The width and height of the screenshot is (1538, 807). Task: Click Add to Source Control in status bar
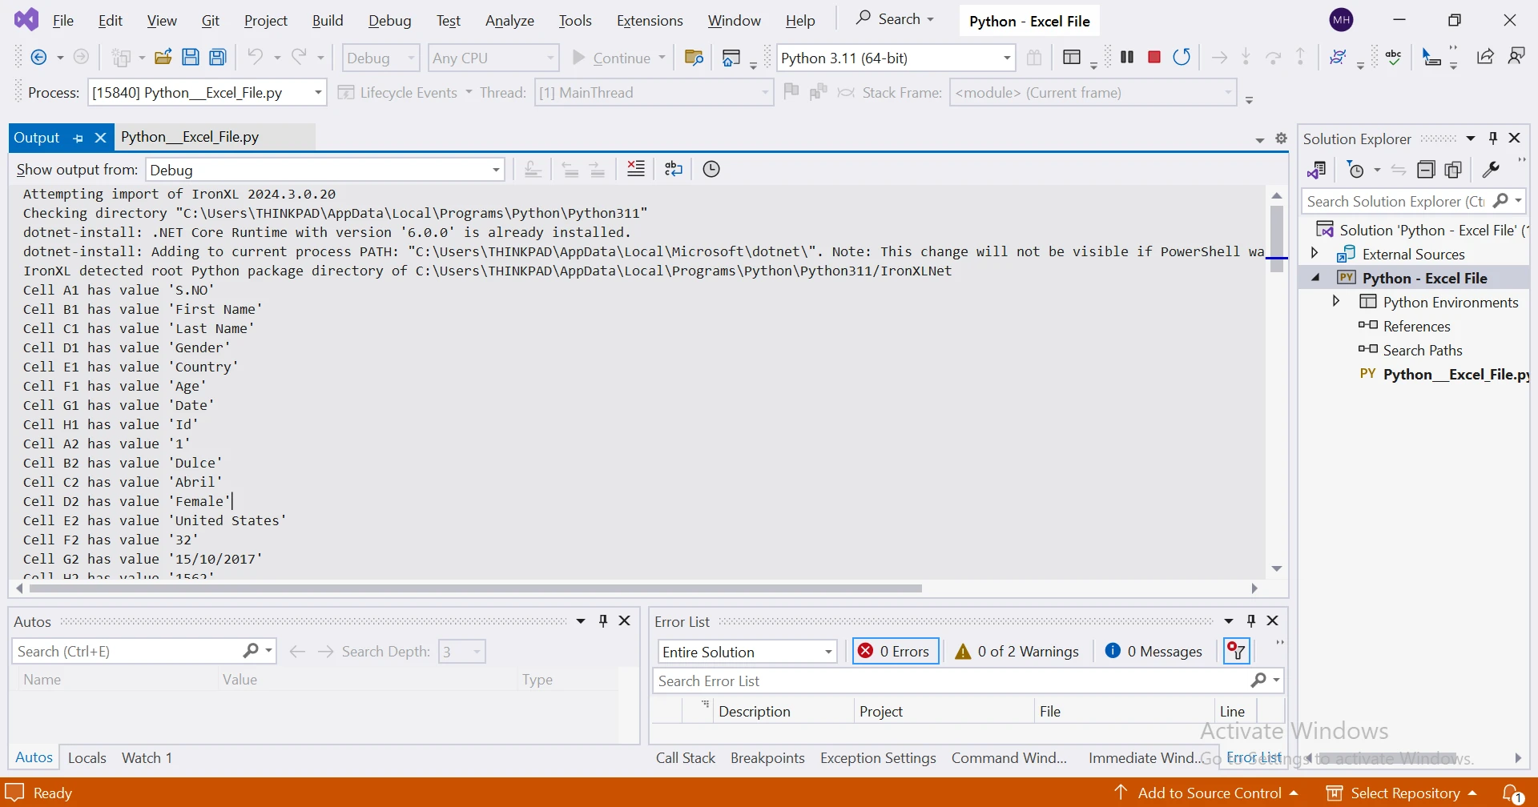pyautogui.click(x=1210, y=793)
